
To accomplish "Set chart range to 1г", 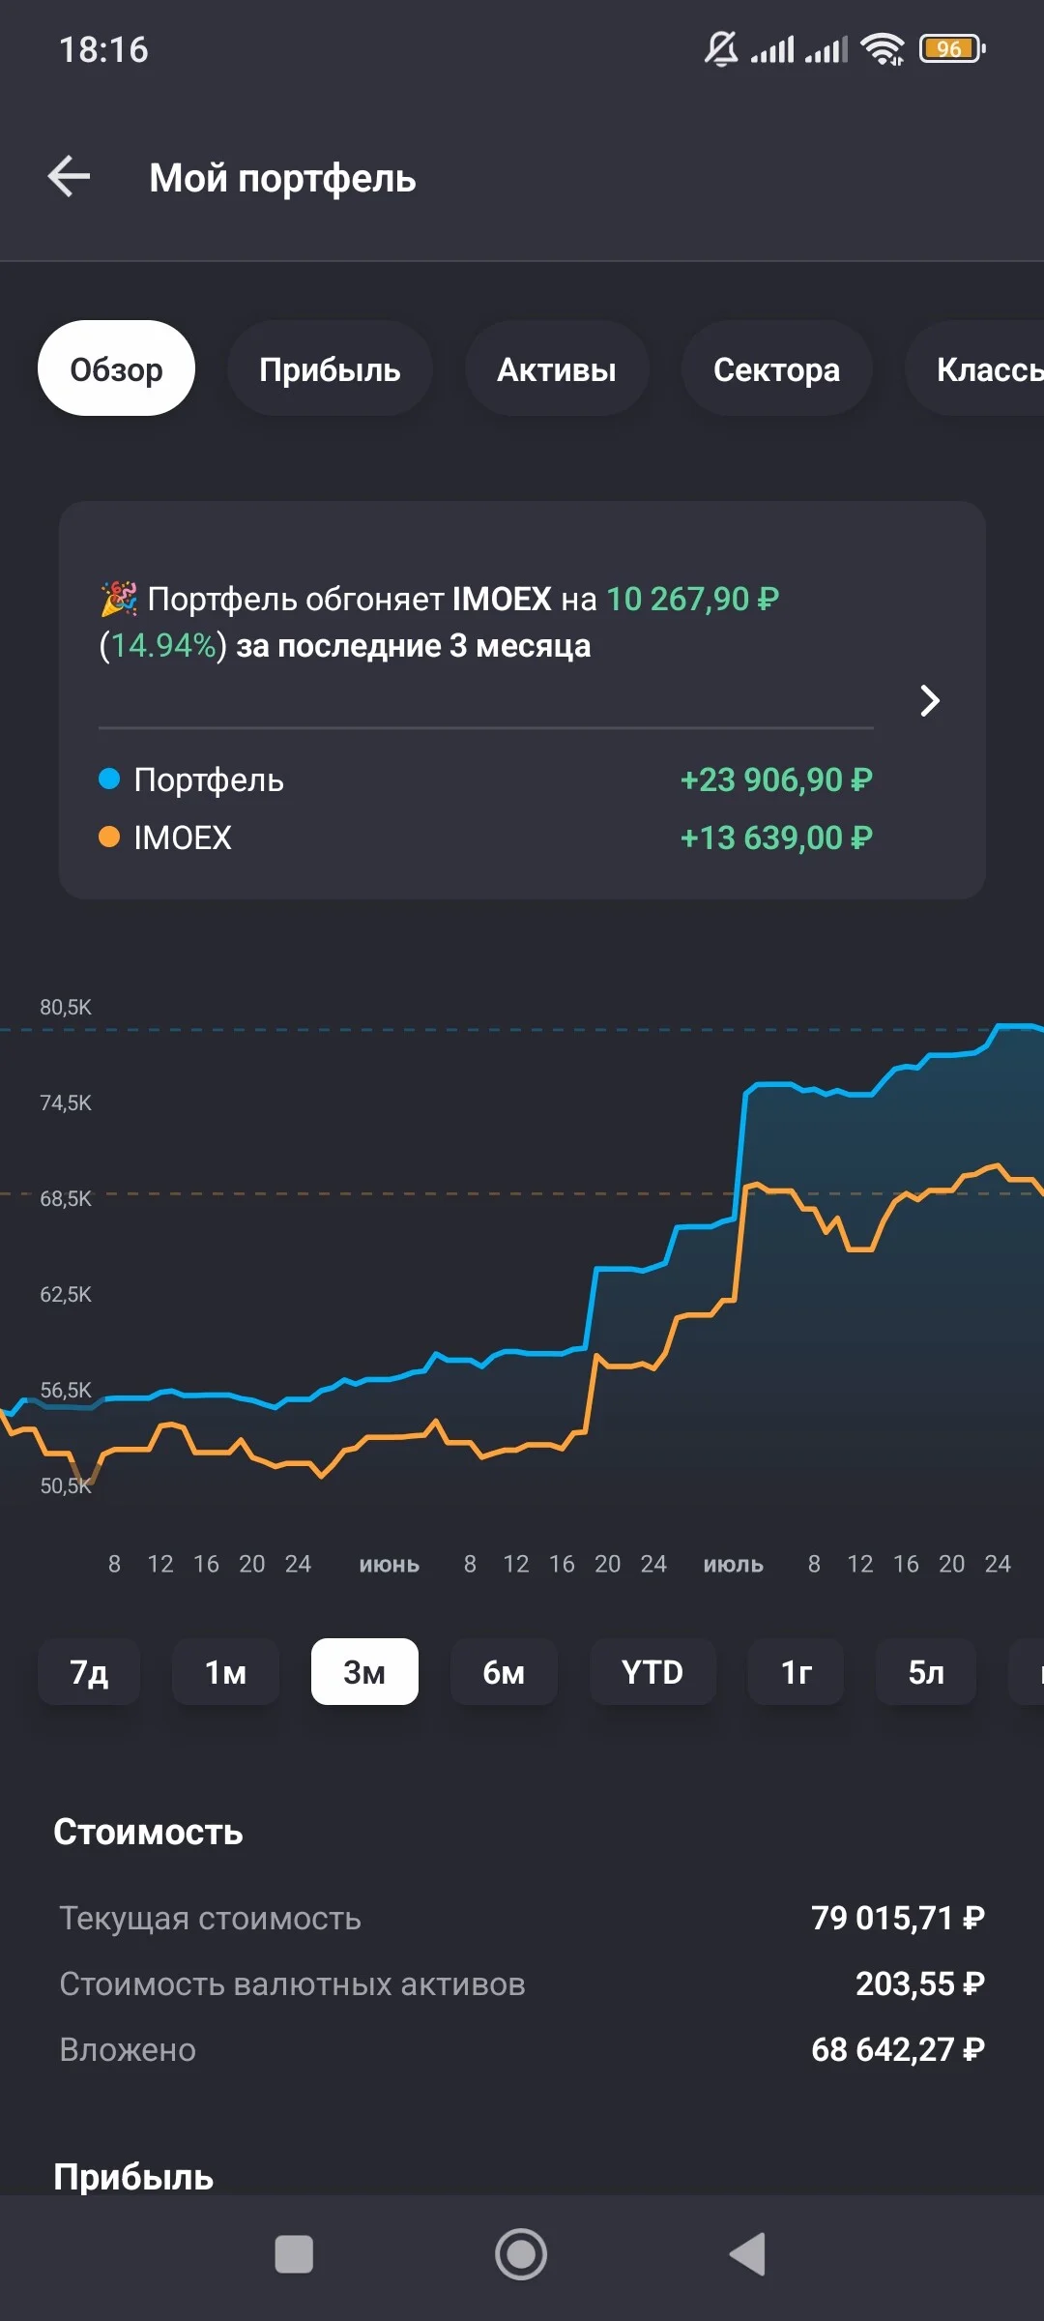I will (x=796, y=1672).
